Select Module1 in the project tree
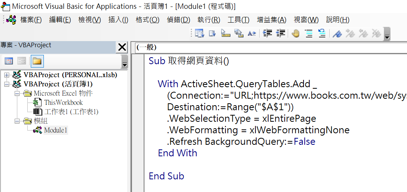The image size is (407, 192). pos(56,130)
